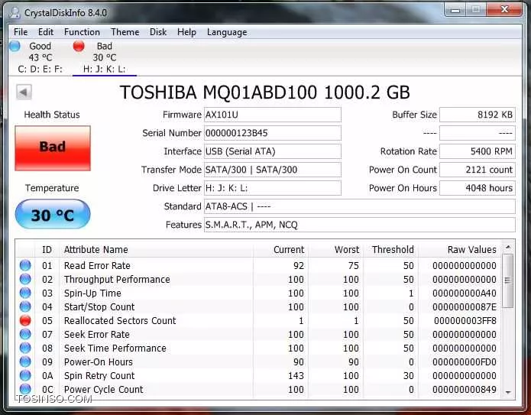Select the Power Cycle Count row text
531x415 pixels.
click(104, 390)
